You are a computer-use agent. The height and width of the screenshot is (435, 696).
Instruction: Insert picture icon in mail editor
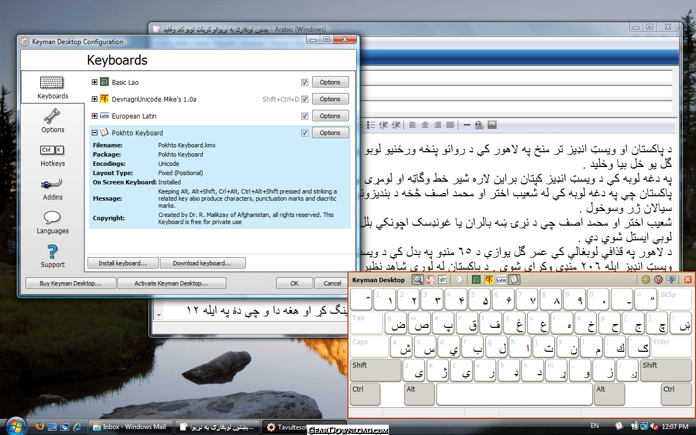click(x=492, y=125)
